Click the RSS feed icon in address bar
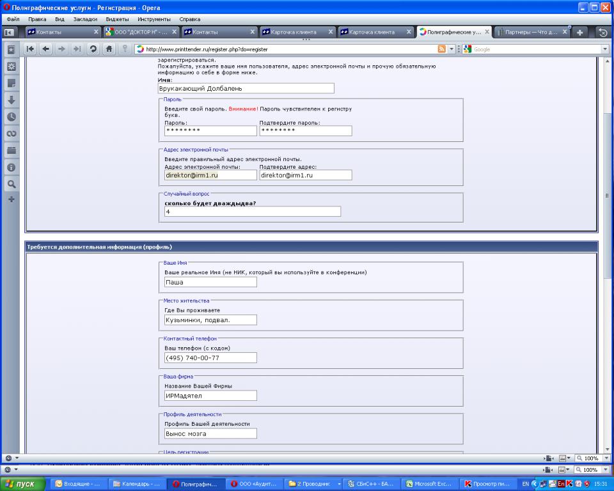 pos(442,49)
